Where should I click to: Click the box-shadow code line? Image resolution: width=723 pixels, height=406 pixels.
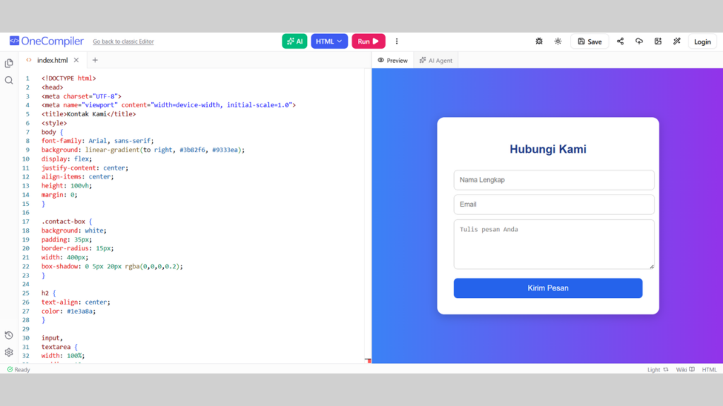[112, 266]
